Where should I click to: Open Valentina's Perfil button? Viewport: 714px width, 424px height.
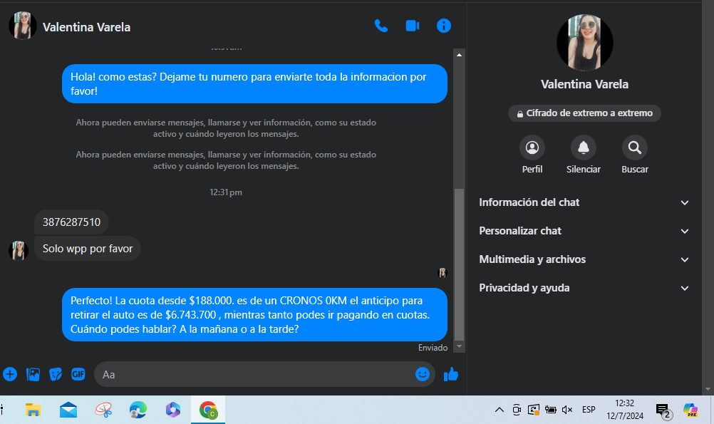pyautogui.click(x=532, y=148)
